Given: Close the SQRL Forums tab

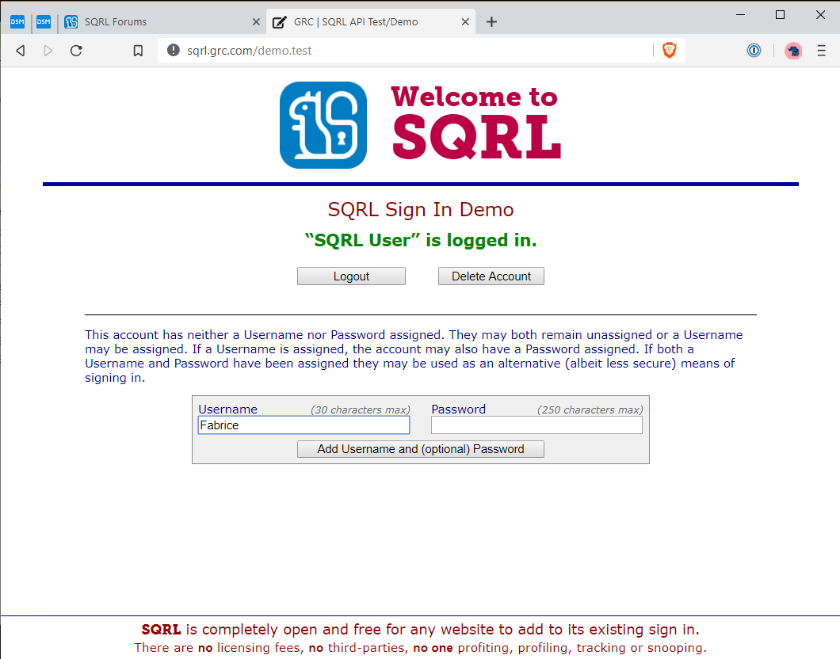Looking at the screenshot, I should pos(256,22).
